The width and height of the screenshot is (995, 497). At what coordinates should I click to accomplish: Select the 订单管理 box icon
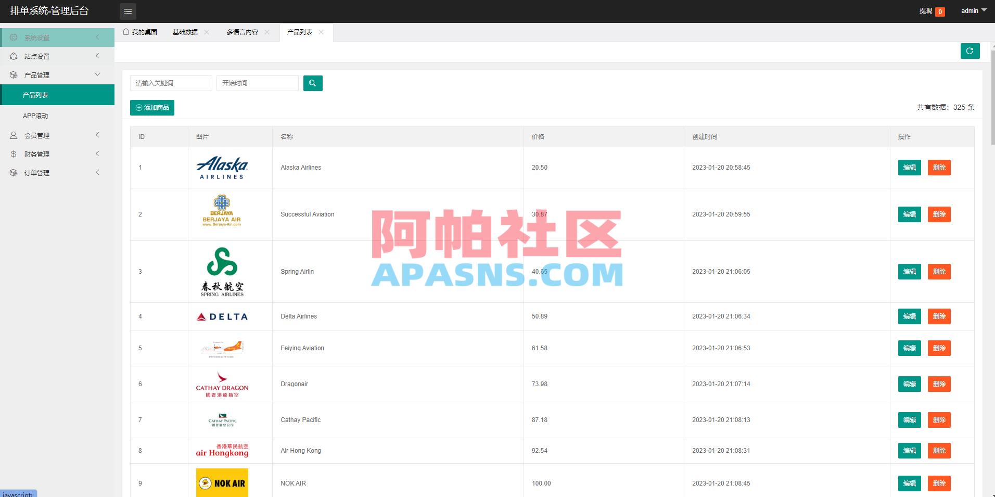tap(14, 172)
